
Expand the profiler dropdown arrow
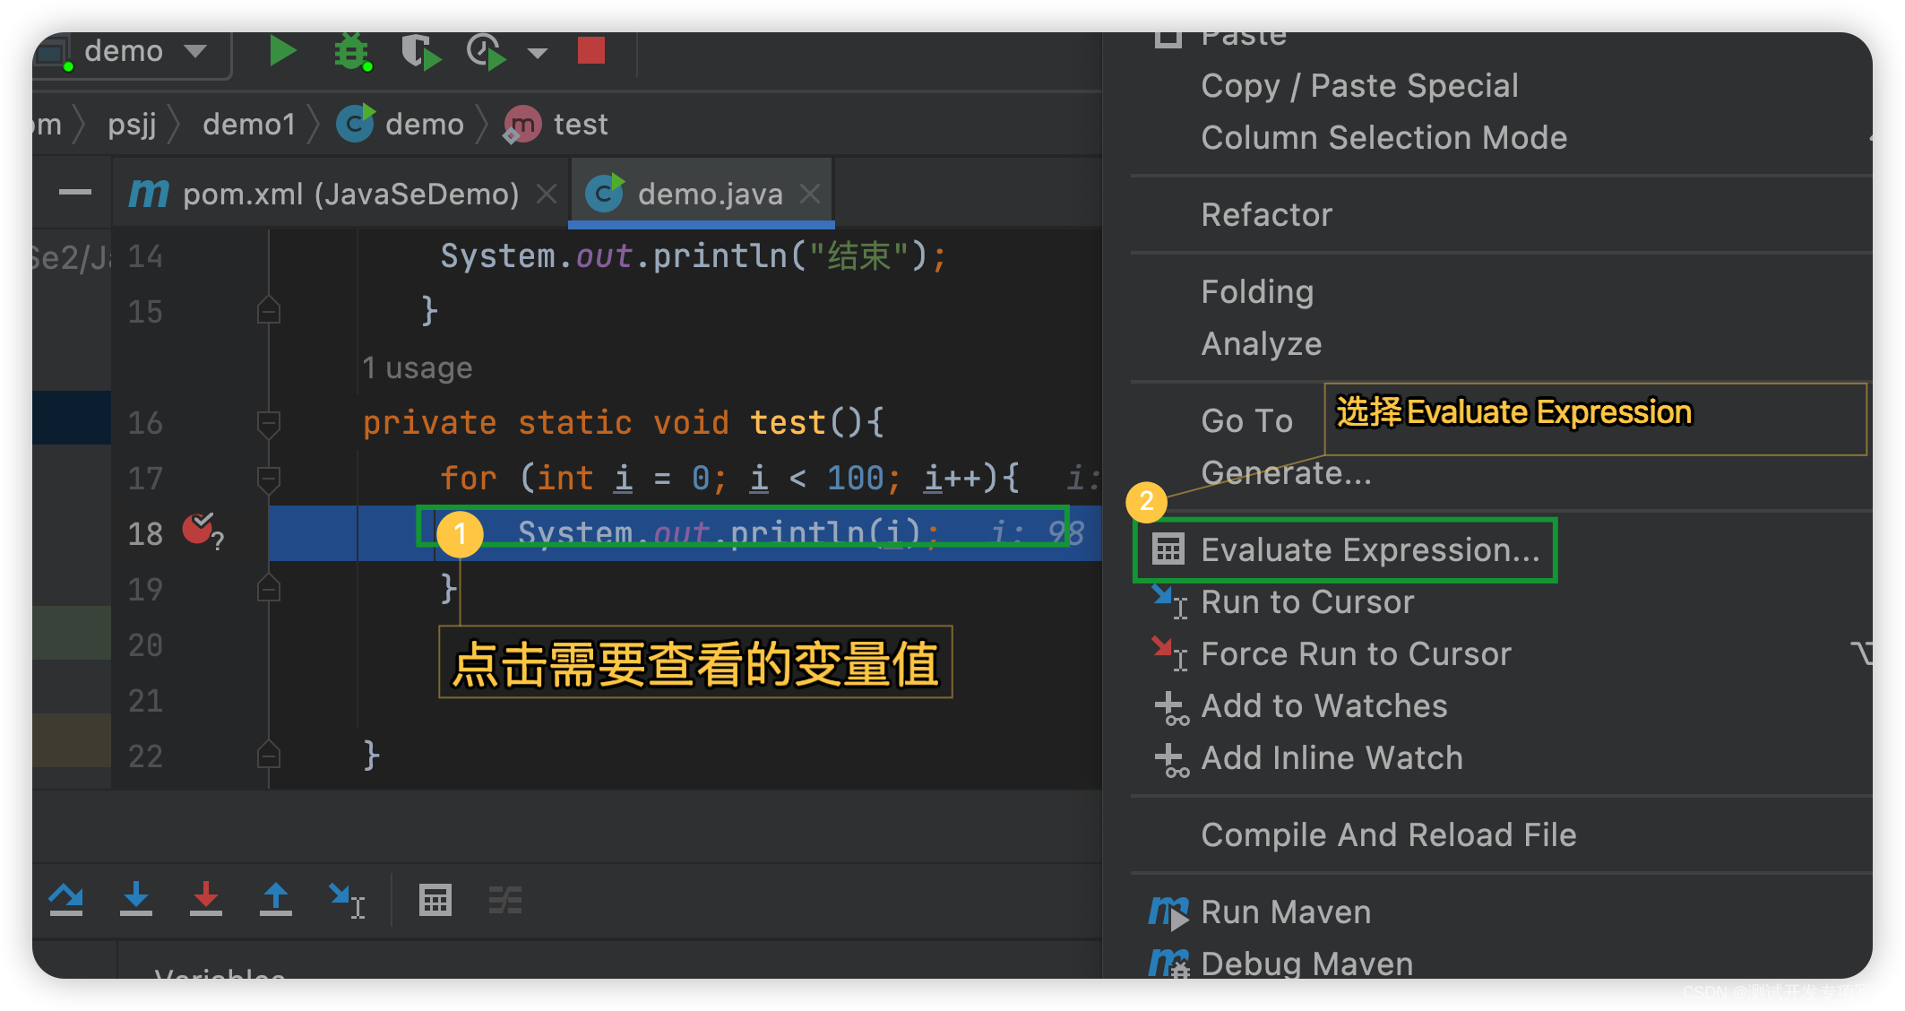[538, 53]
